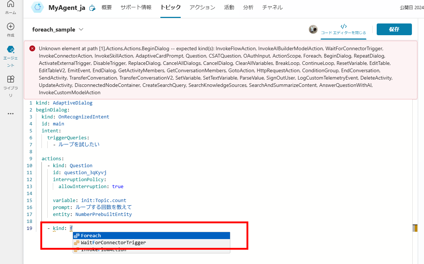Click the three-dot more options icon

[11, 114]
